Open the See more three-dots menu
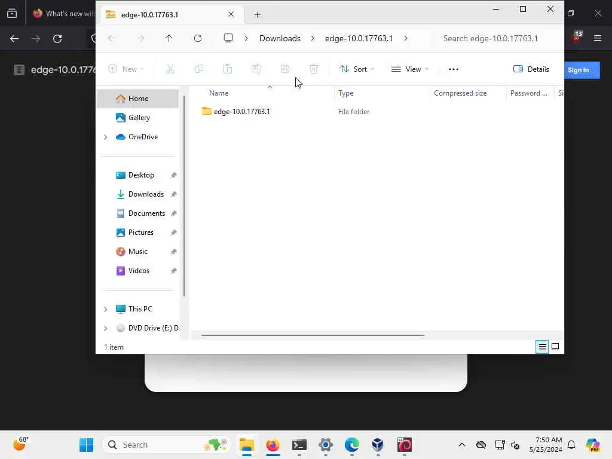Screen dimensions: 612x459 point(453,69)
